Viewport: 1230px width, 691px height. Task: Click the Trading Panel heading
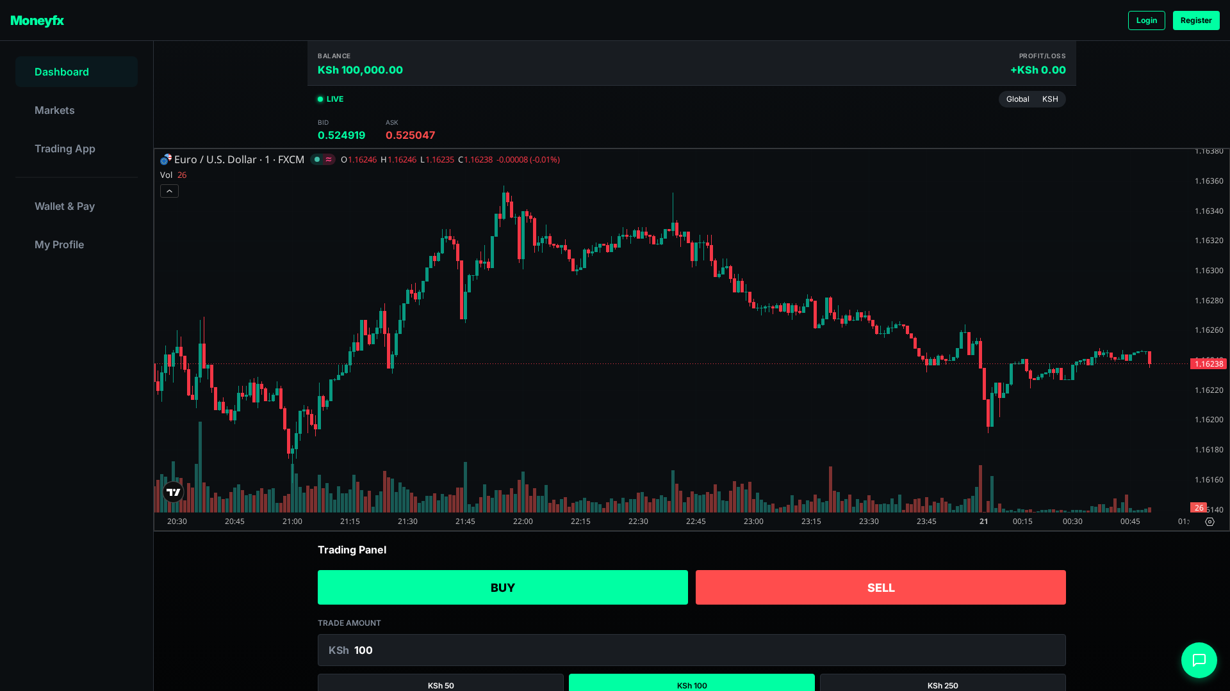(x=352, y=550)
